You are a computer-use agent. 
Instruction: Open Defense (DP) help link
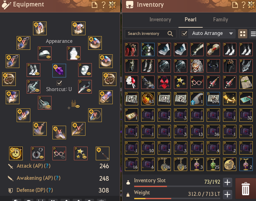50,190
